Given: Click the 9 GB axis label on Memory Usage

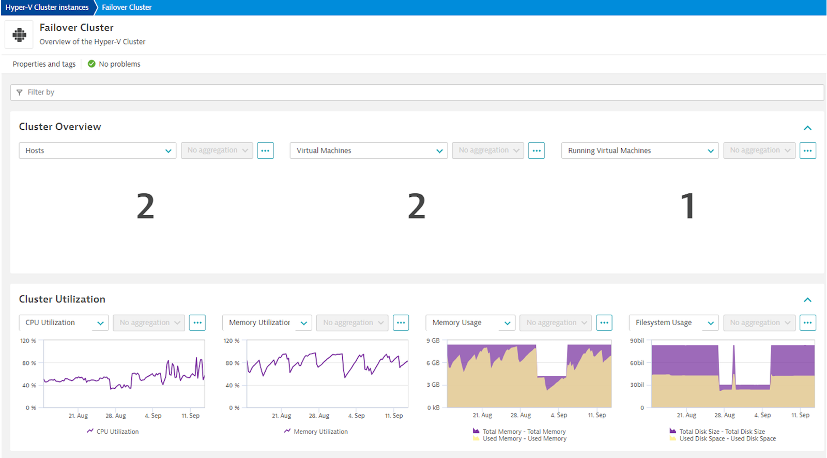Looking at the screenshot, I should coord(433,341).
